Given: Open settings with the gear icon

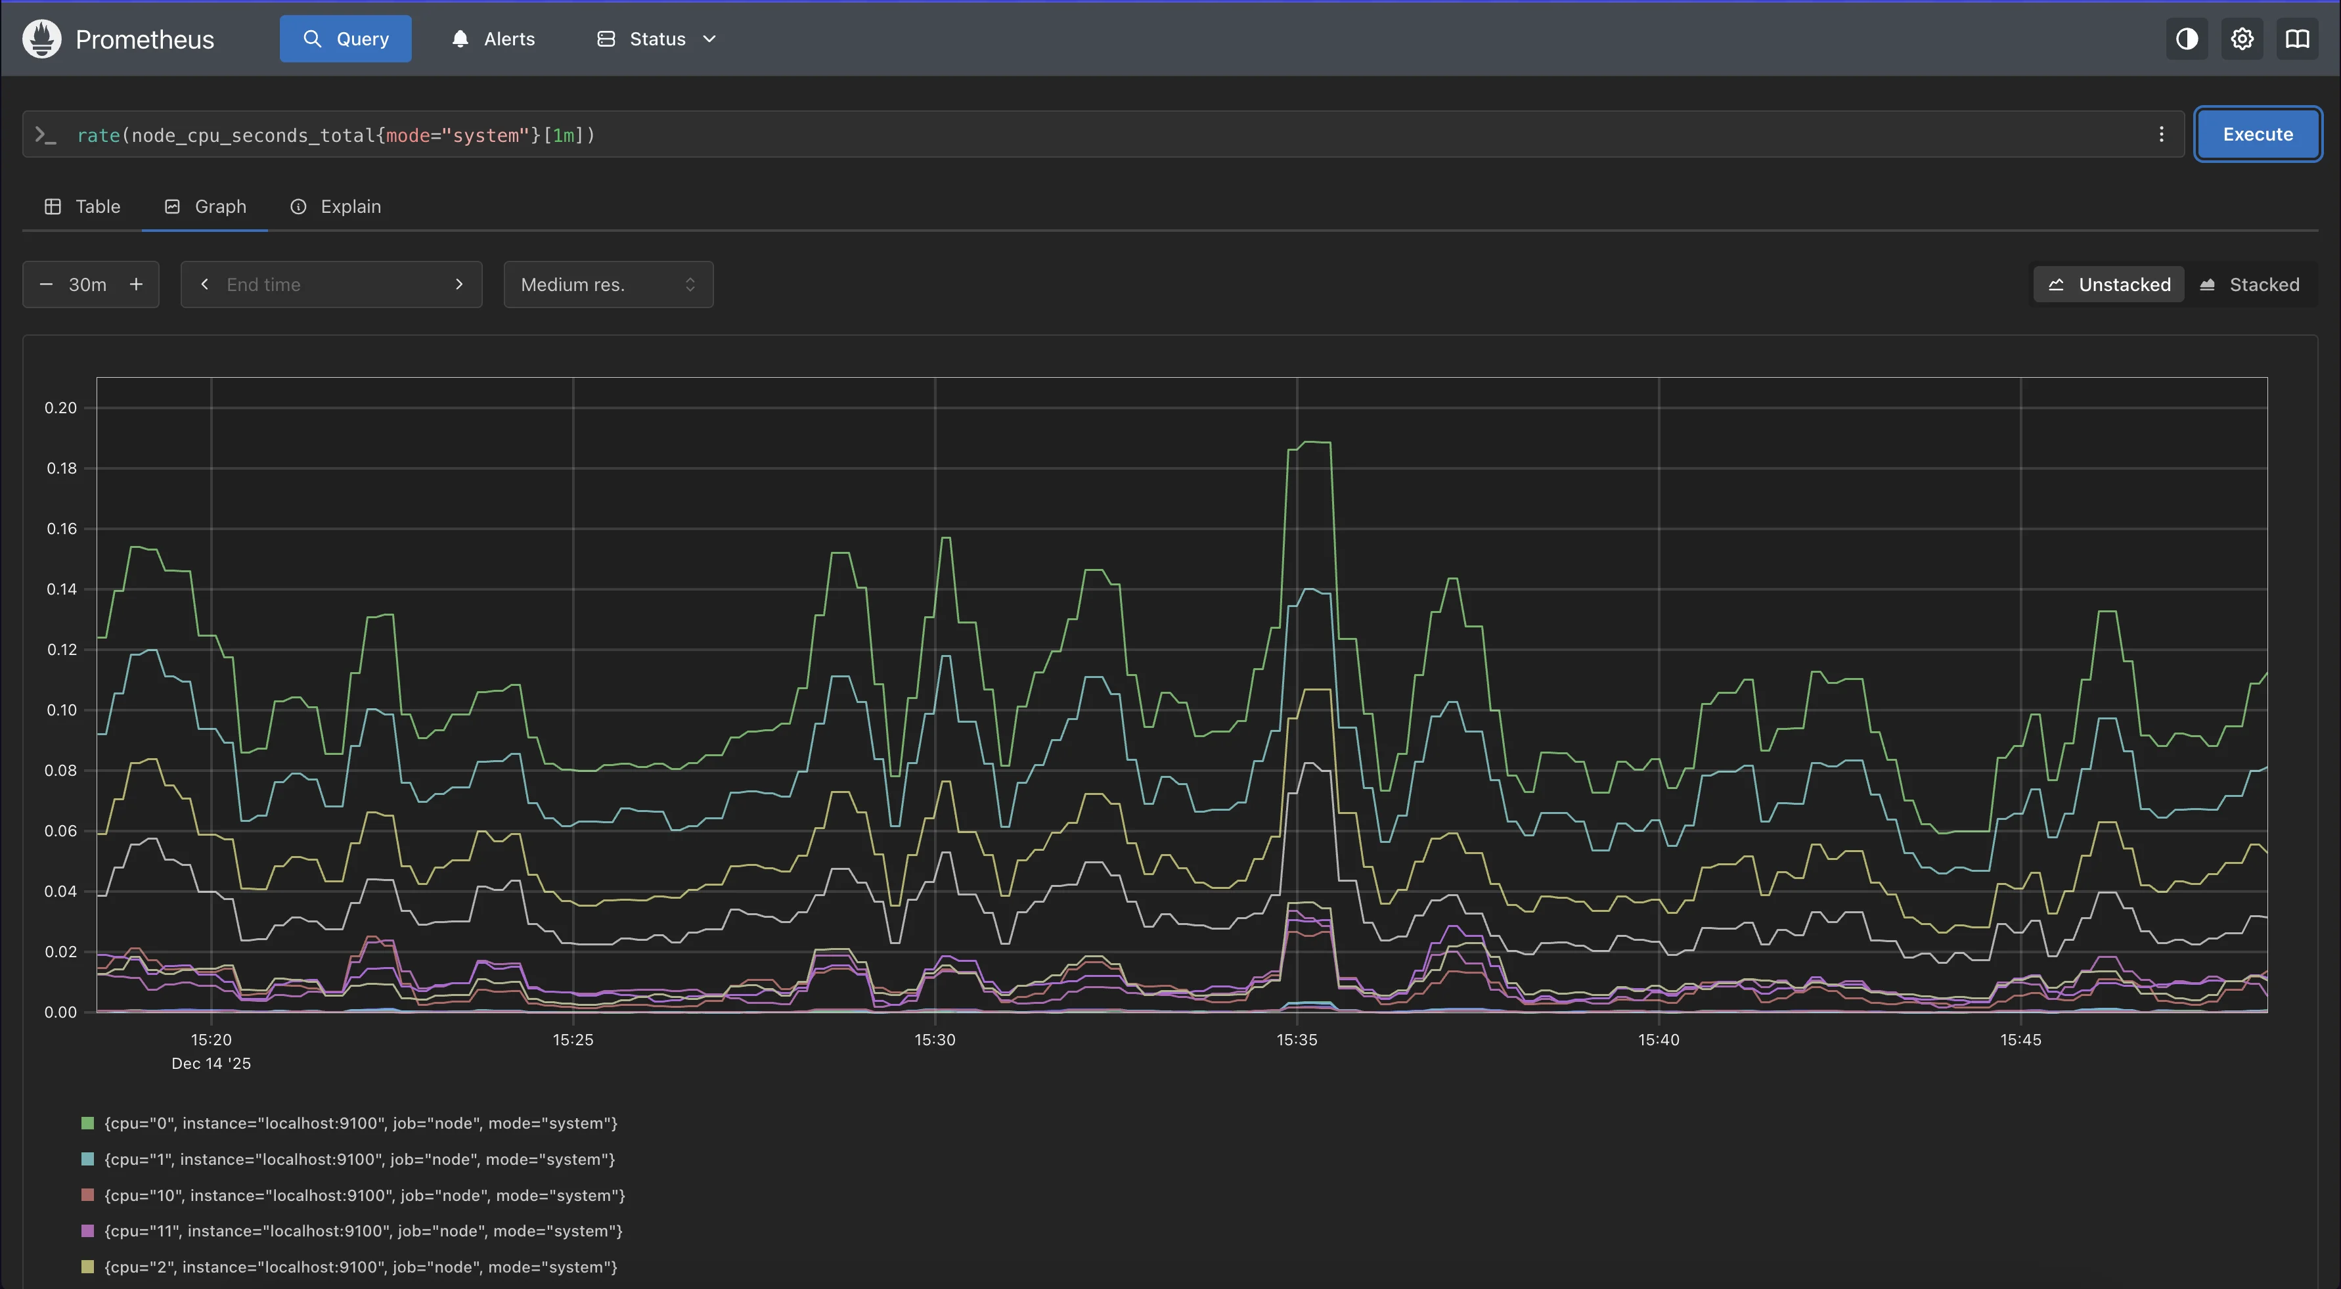Looking at the screenshot, I should click(2242, 38).
